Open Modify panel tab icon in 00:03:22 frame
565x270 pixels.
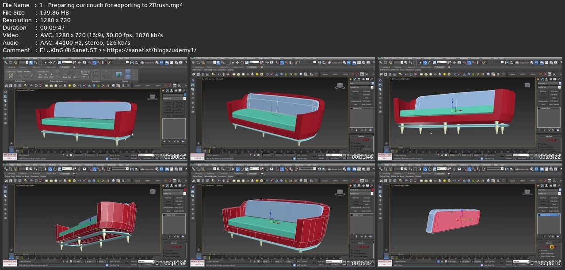(542, 79)
